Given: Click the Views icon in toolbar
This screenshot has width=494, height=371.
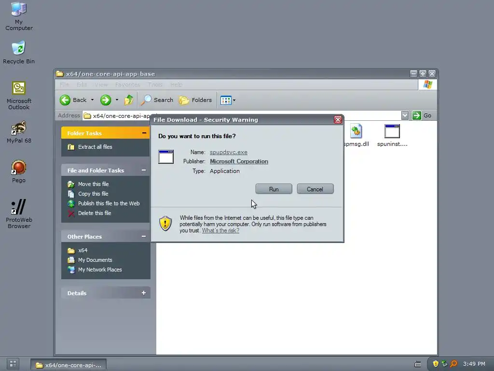Looking at the screenshot, I should click(x=226, y=100).
